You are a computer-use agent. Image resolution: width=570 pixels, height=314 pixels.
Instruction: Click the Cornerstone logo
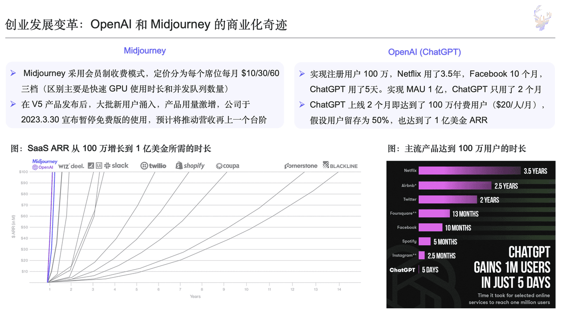(301, 165)
